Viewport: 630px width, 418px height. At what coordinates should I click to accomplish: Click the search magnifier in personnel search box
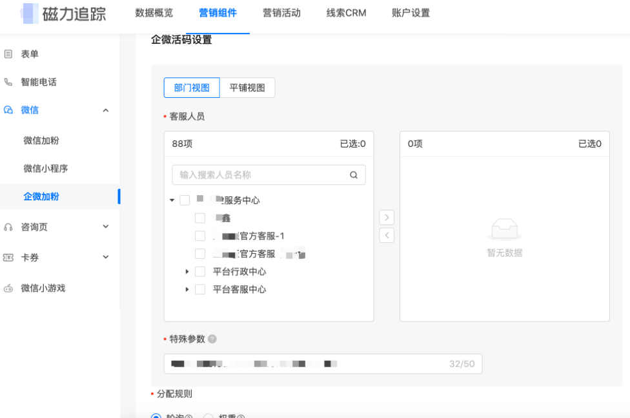click(353, 175)
